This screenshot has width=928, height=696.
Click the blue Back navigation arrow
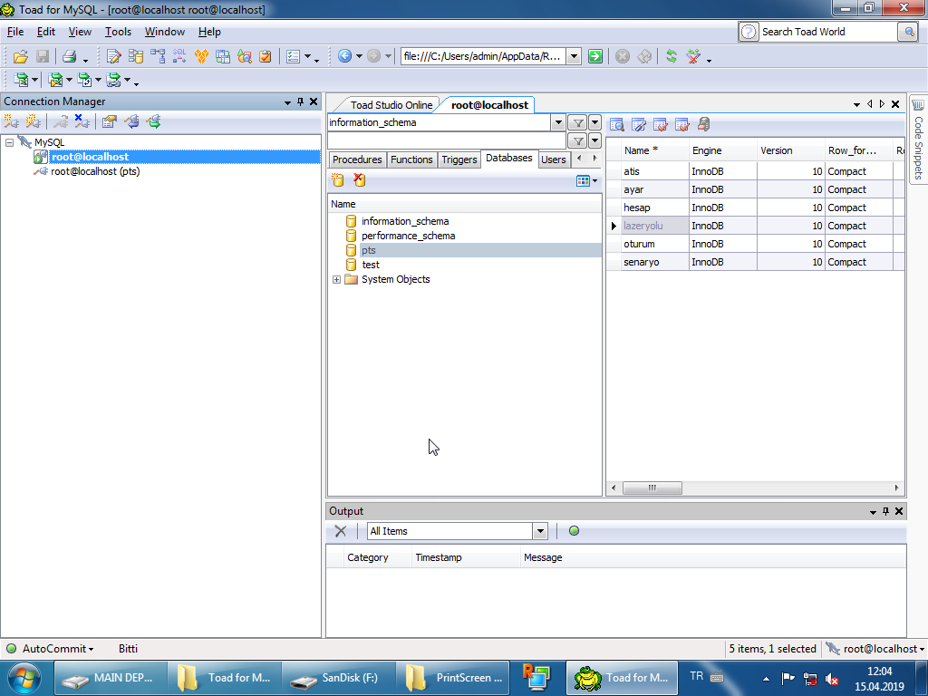click(344, 56)
